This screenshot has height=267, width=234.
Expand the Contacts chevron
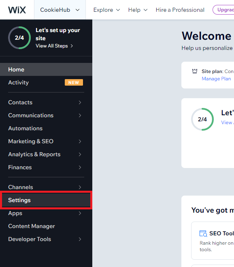pyautogui.click(x=80, y=102)
